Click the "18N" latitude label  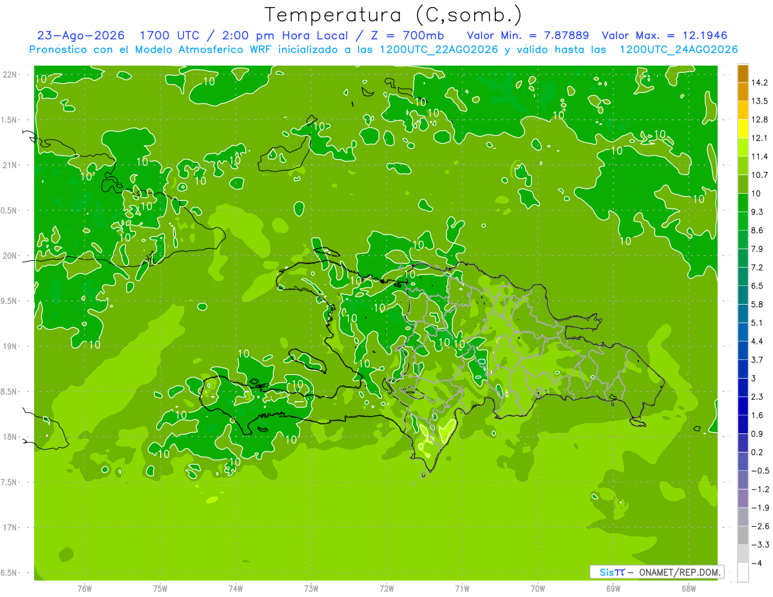[x=11, y=437]
